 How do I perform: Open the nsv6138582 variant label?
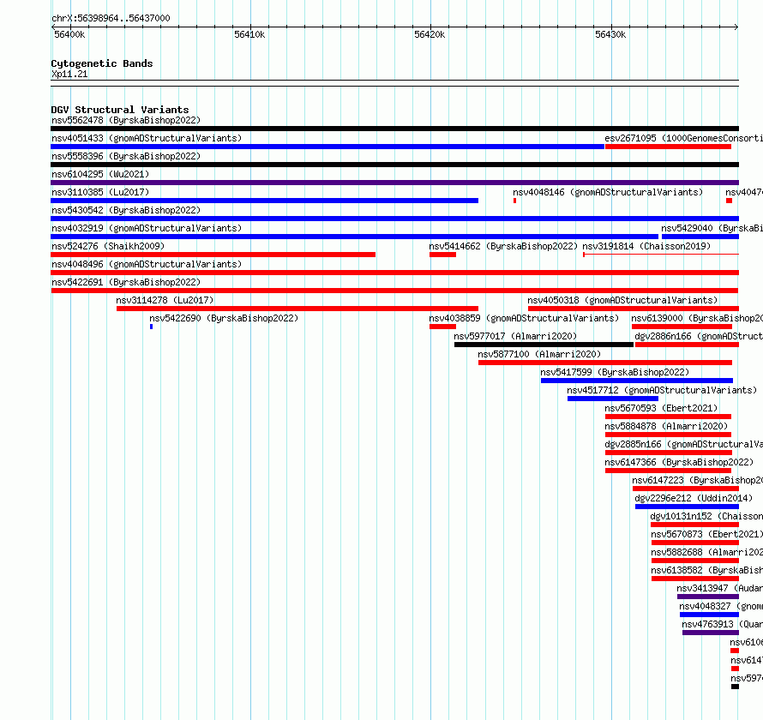[707, 570]
